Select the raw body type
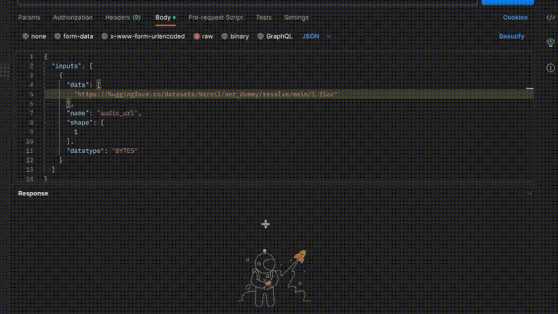Viewport: 558px width, 314px height. point(203,36)
